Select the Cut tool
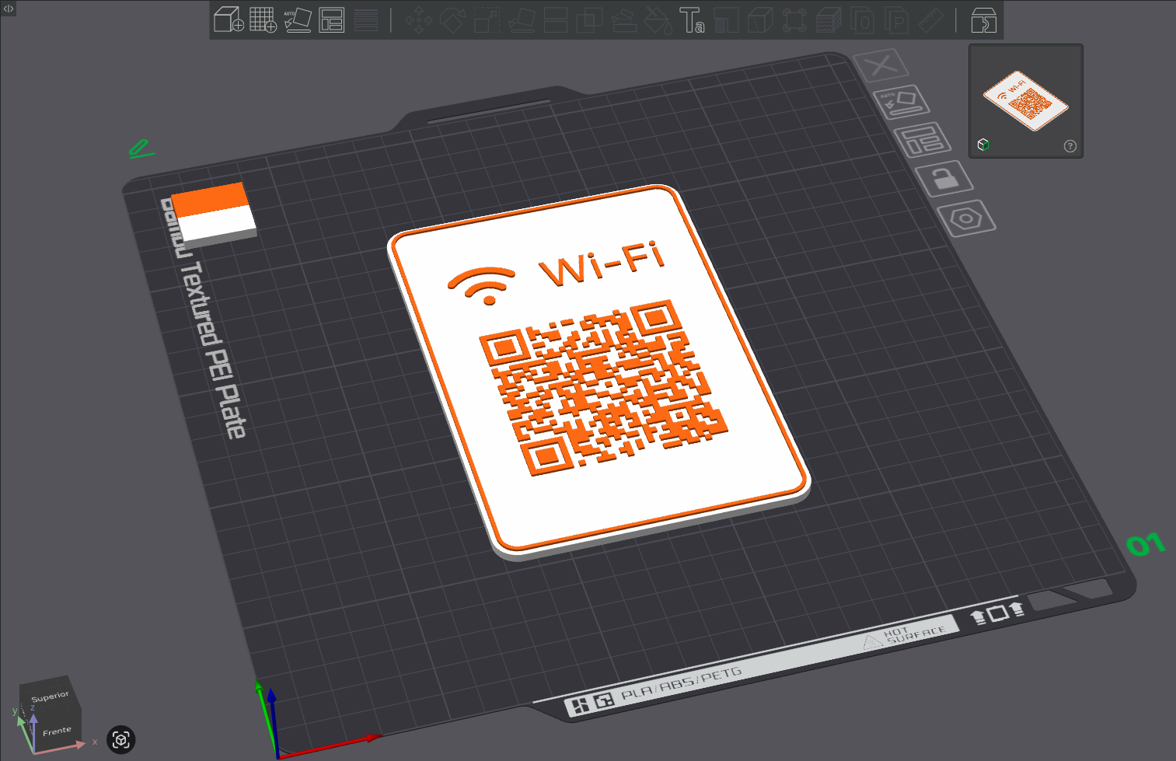 click(556, 19)
